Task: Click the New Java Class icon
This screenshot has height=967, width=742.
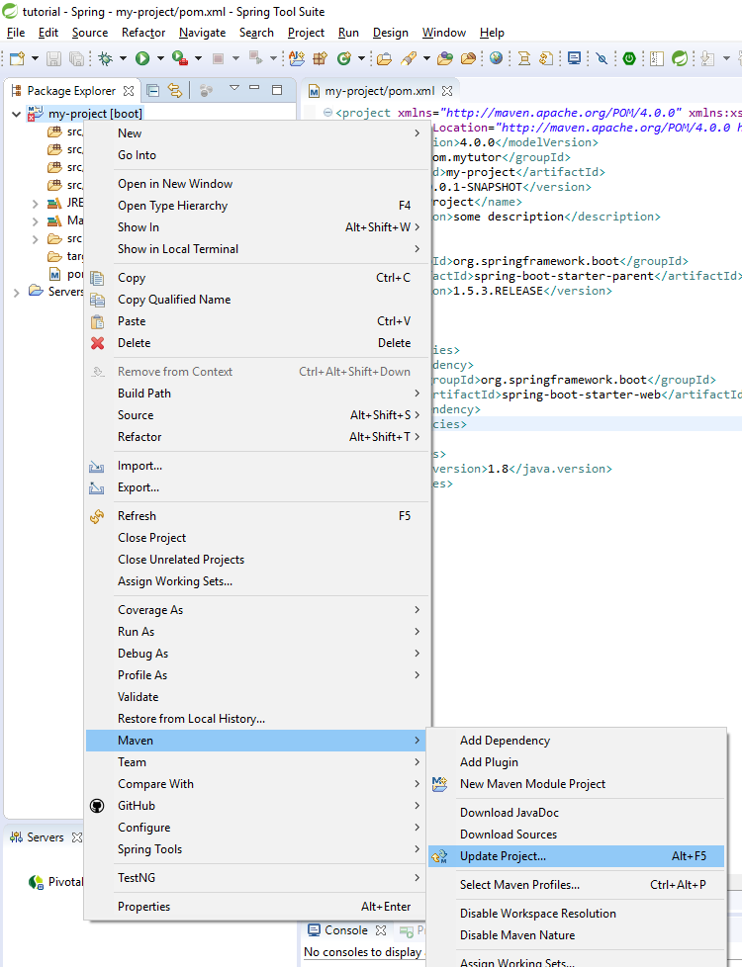Action: click(344, 58)
